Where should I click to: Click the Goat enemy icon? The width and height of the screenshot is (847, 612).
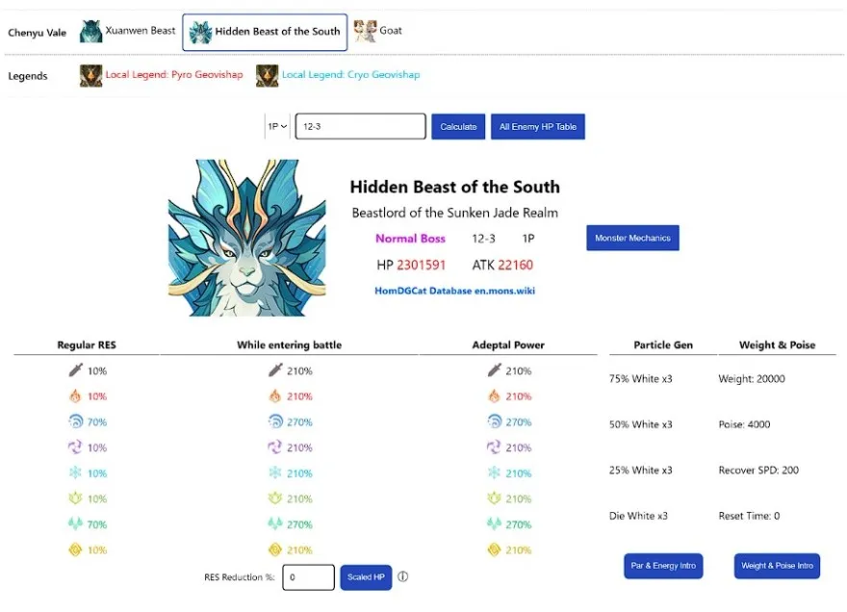[365, 32]
